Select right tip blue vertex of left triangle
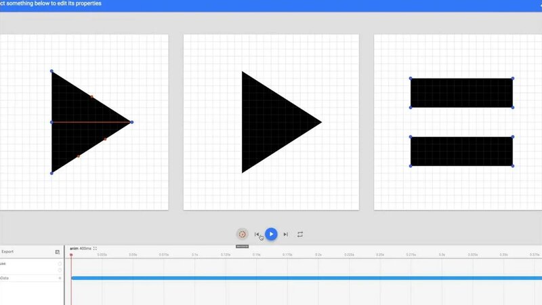Screen dimensions: 542x305 point(131,122)
